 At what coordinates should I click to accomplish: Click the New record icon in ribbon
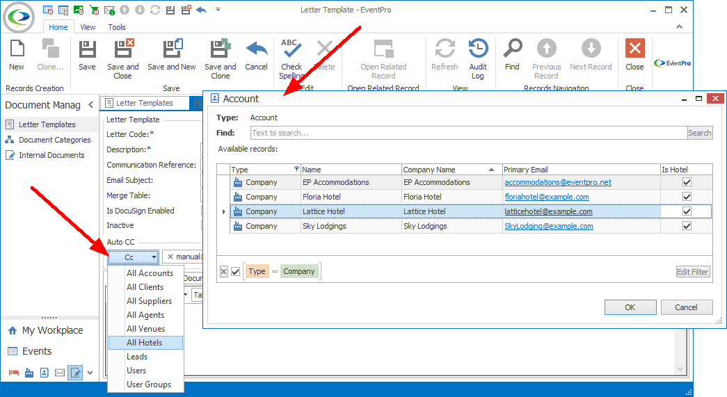click(17, 49)
